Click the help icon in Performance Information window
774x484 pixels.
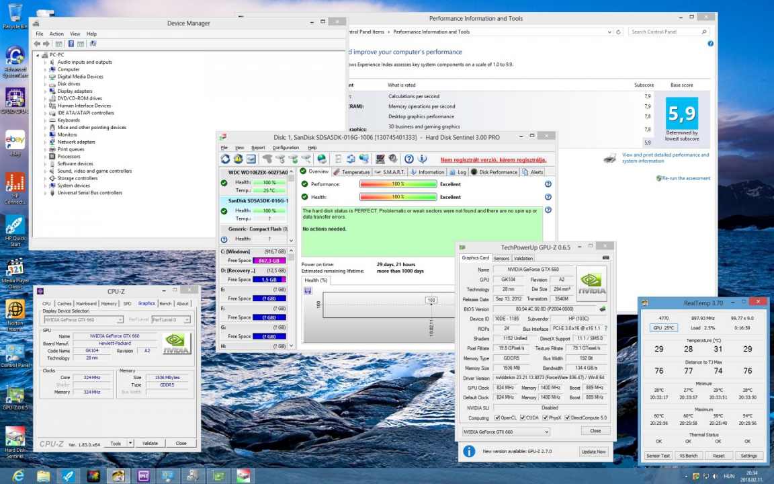point(710,44)
